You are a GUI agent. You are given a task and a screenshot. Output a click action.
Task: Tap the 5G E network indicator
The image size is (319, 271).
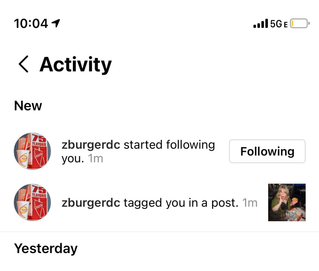coord(279,24)
